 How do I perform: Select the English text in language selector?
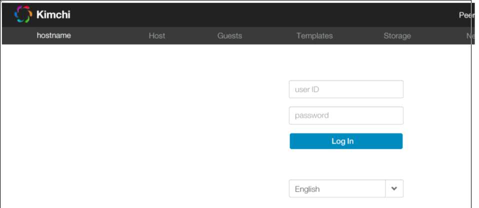click(x=307, y=189)
